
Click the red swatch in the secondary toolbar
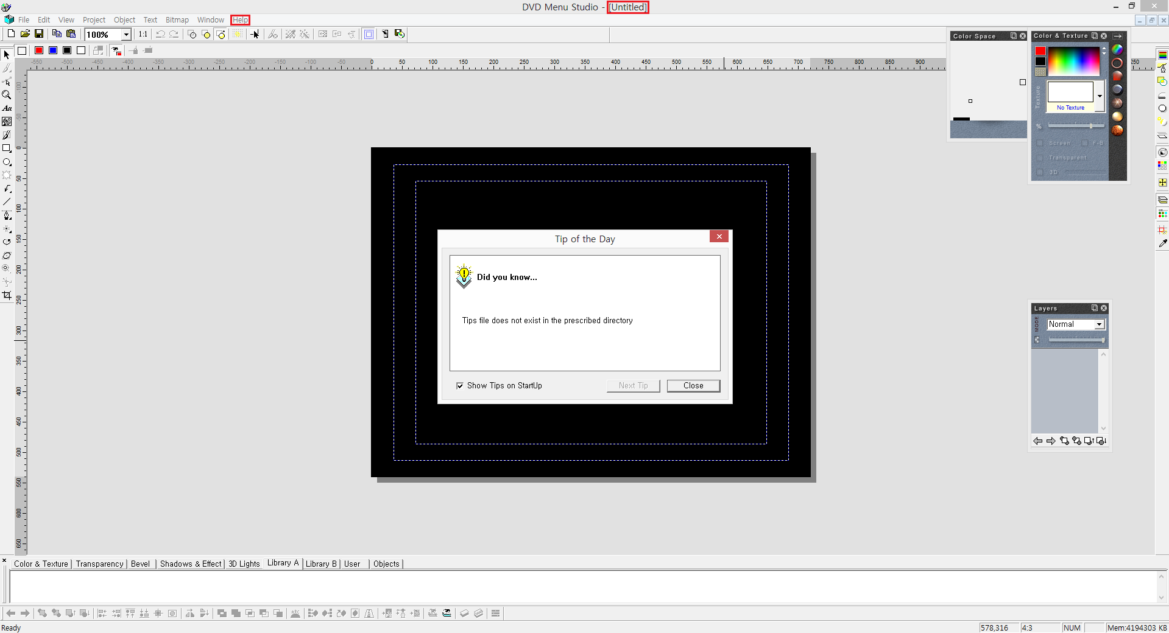pyautogui.click(x=39, y=51)
